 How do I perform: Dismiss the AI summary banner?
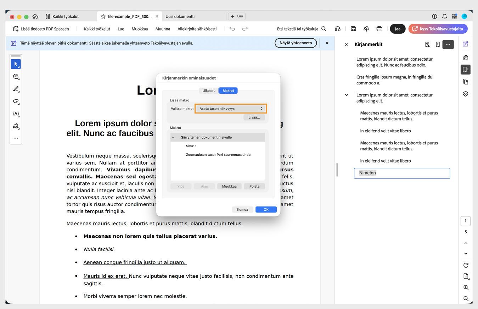click(327, 43)
